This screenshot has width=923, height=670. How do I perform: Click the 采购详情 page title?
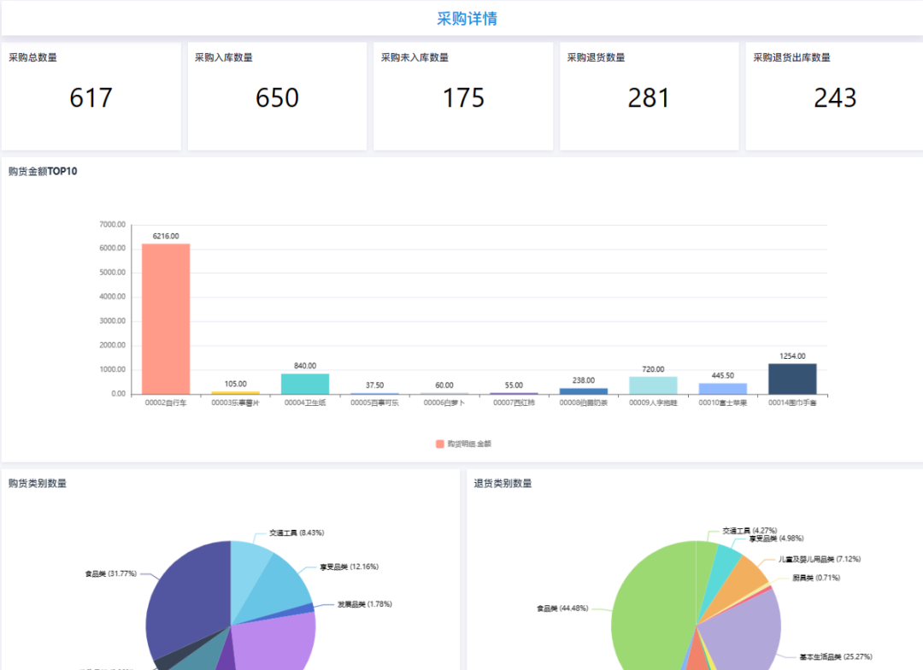point(469,17)
